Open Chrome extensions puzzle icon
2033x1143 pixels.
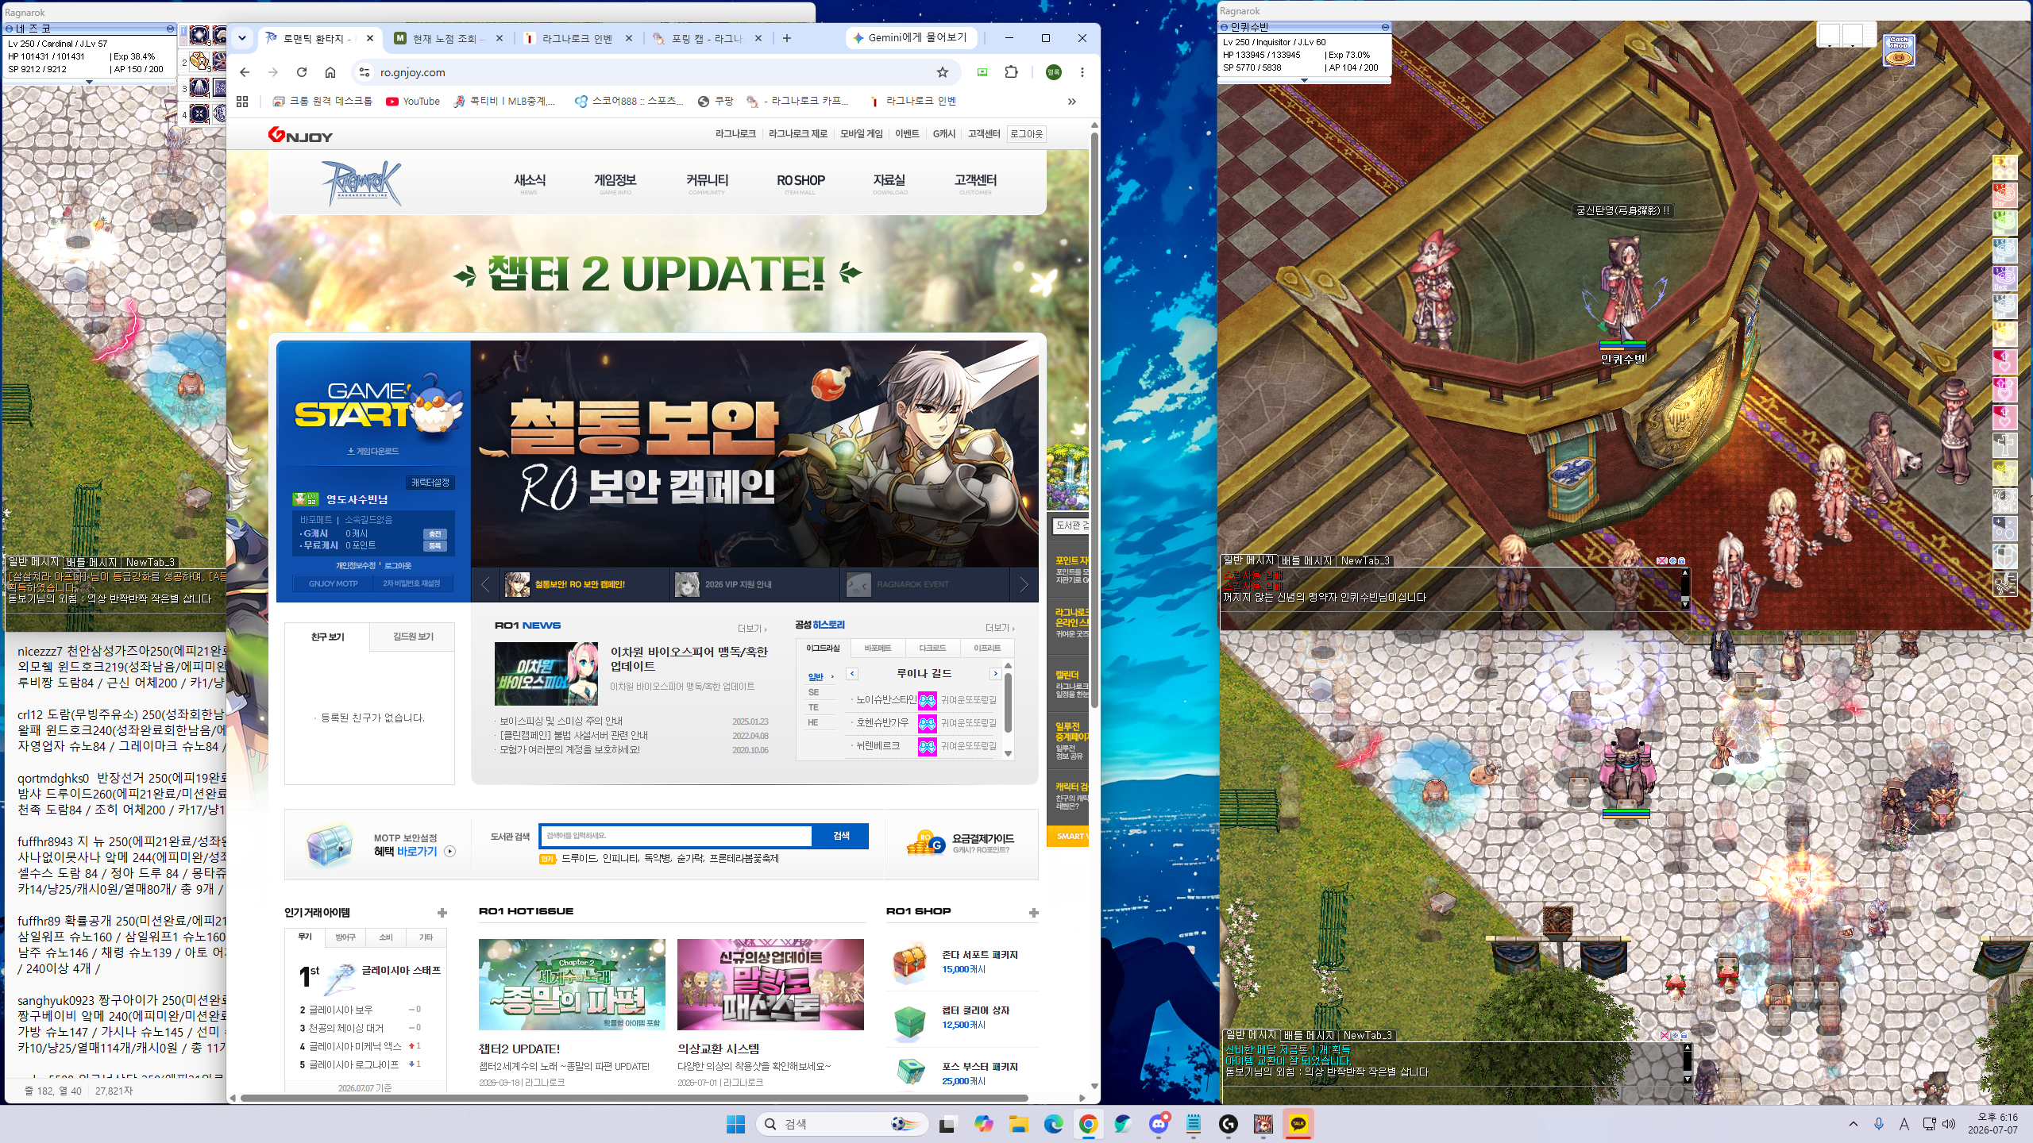(x=1011, y=72)
